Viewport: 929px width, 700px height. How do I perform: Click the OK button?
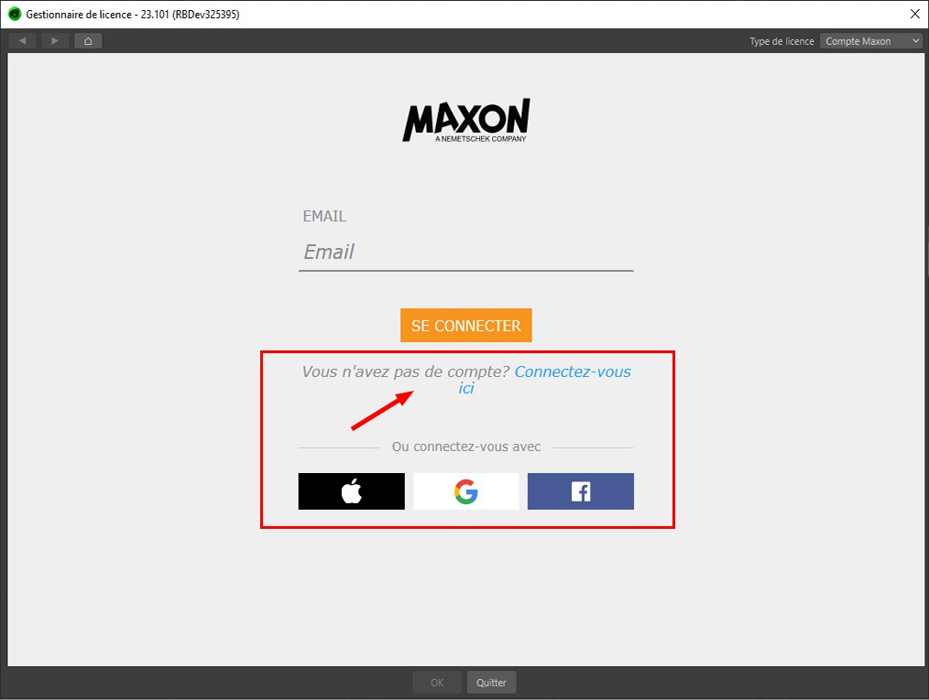[437, 683]
